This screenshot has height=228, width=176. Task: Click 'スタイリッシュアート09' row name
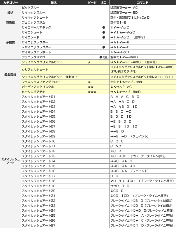(x=38, y=136)
